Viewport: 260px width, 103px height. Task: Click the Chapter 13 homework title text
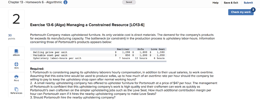(35, 3)
